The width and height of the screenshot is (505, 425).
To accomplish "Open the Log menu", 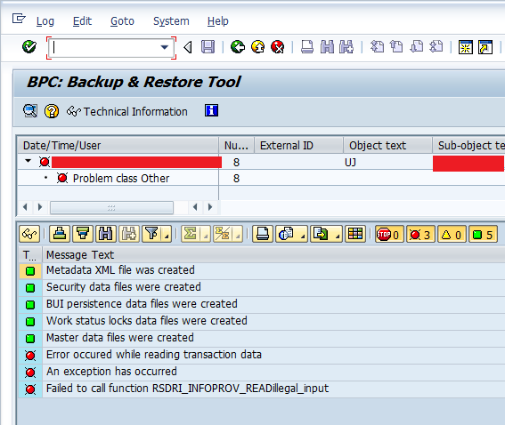I will pos(45,21).
